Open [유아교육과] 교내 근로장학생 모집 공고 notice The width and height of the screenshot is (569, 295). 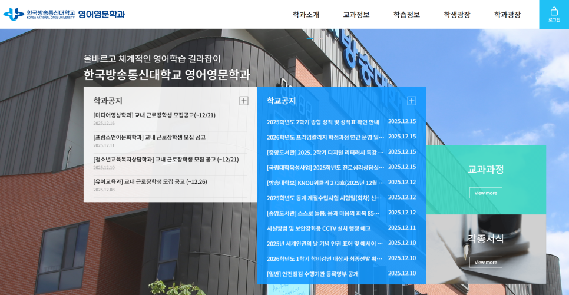(x=150, y=181)
